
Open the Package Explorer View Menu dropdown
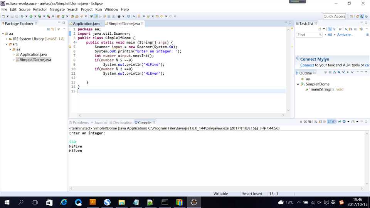point(64,29)
